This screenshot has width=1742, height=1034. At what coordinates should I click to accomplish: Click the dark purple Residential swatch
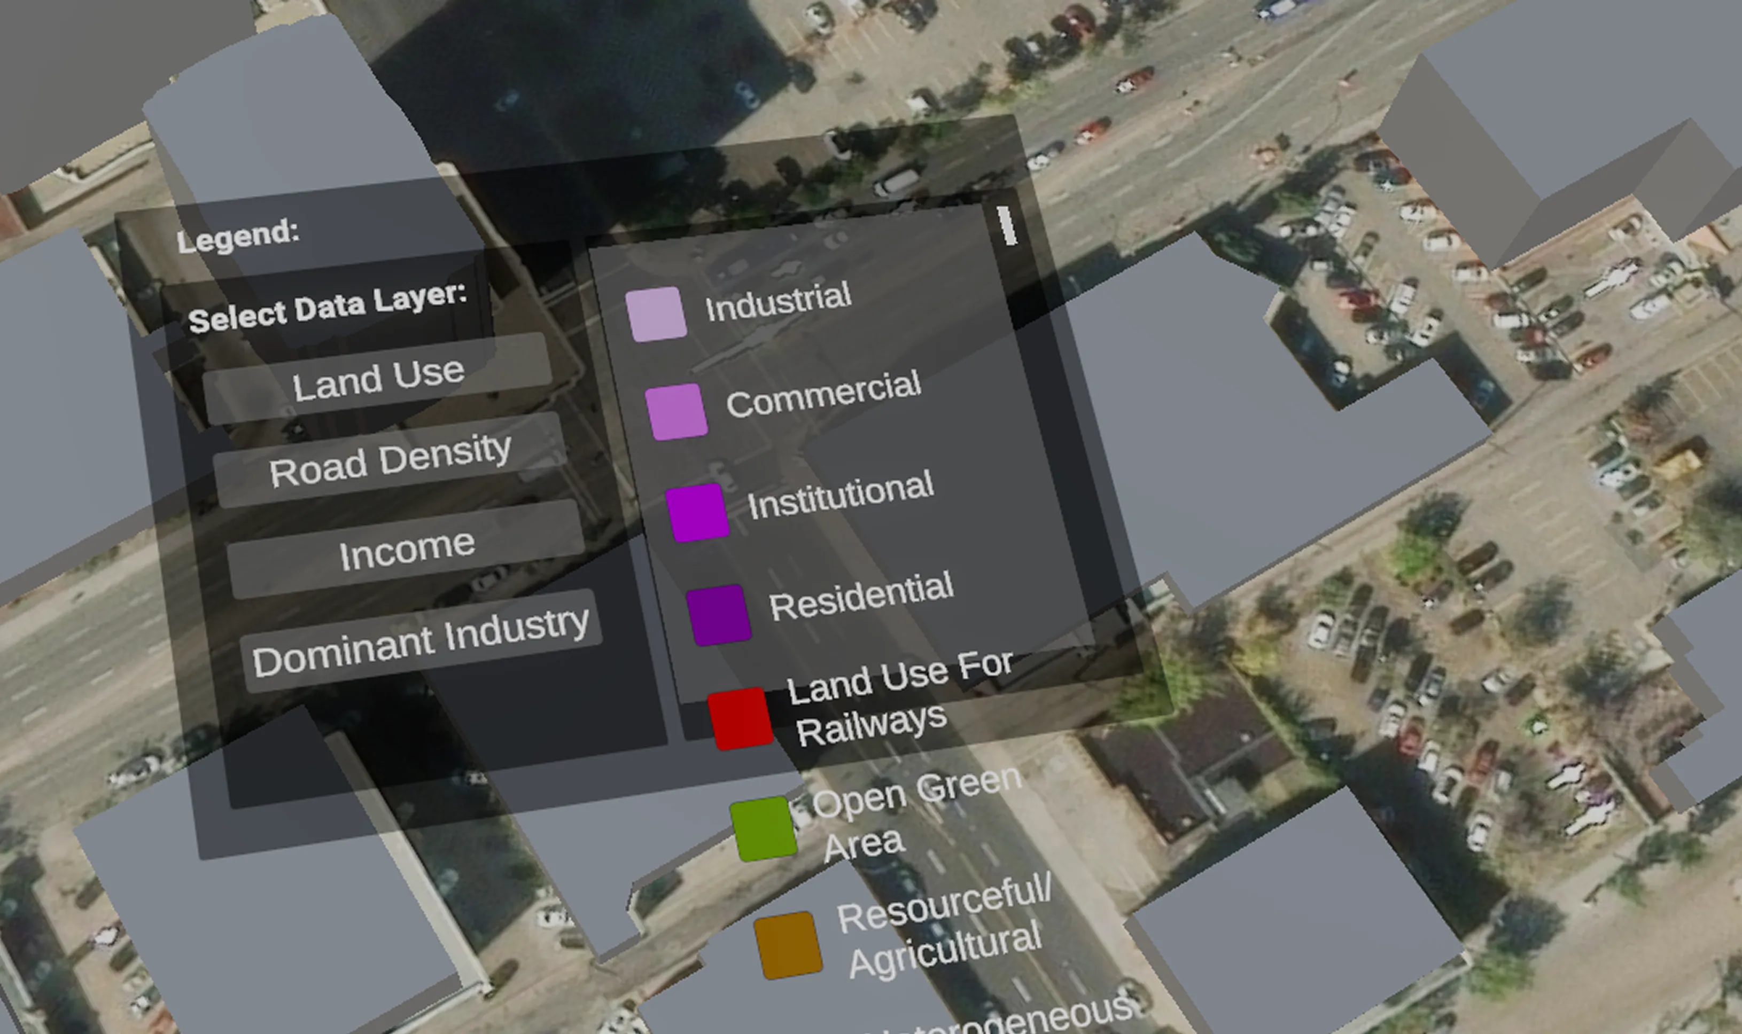[718, 615]
